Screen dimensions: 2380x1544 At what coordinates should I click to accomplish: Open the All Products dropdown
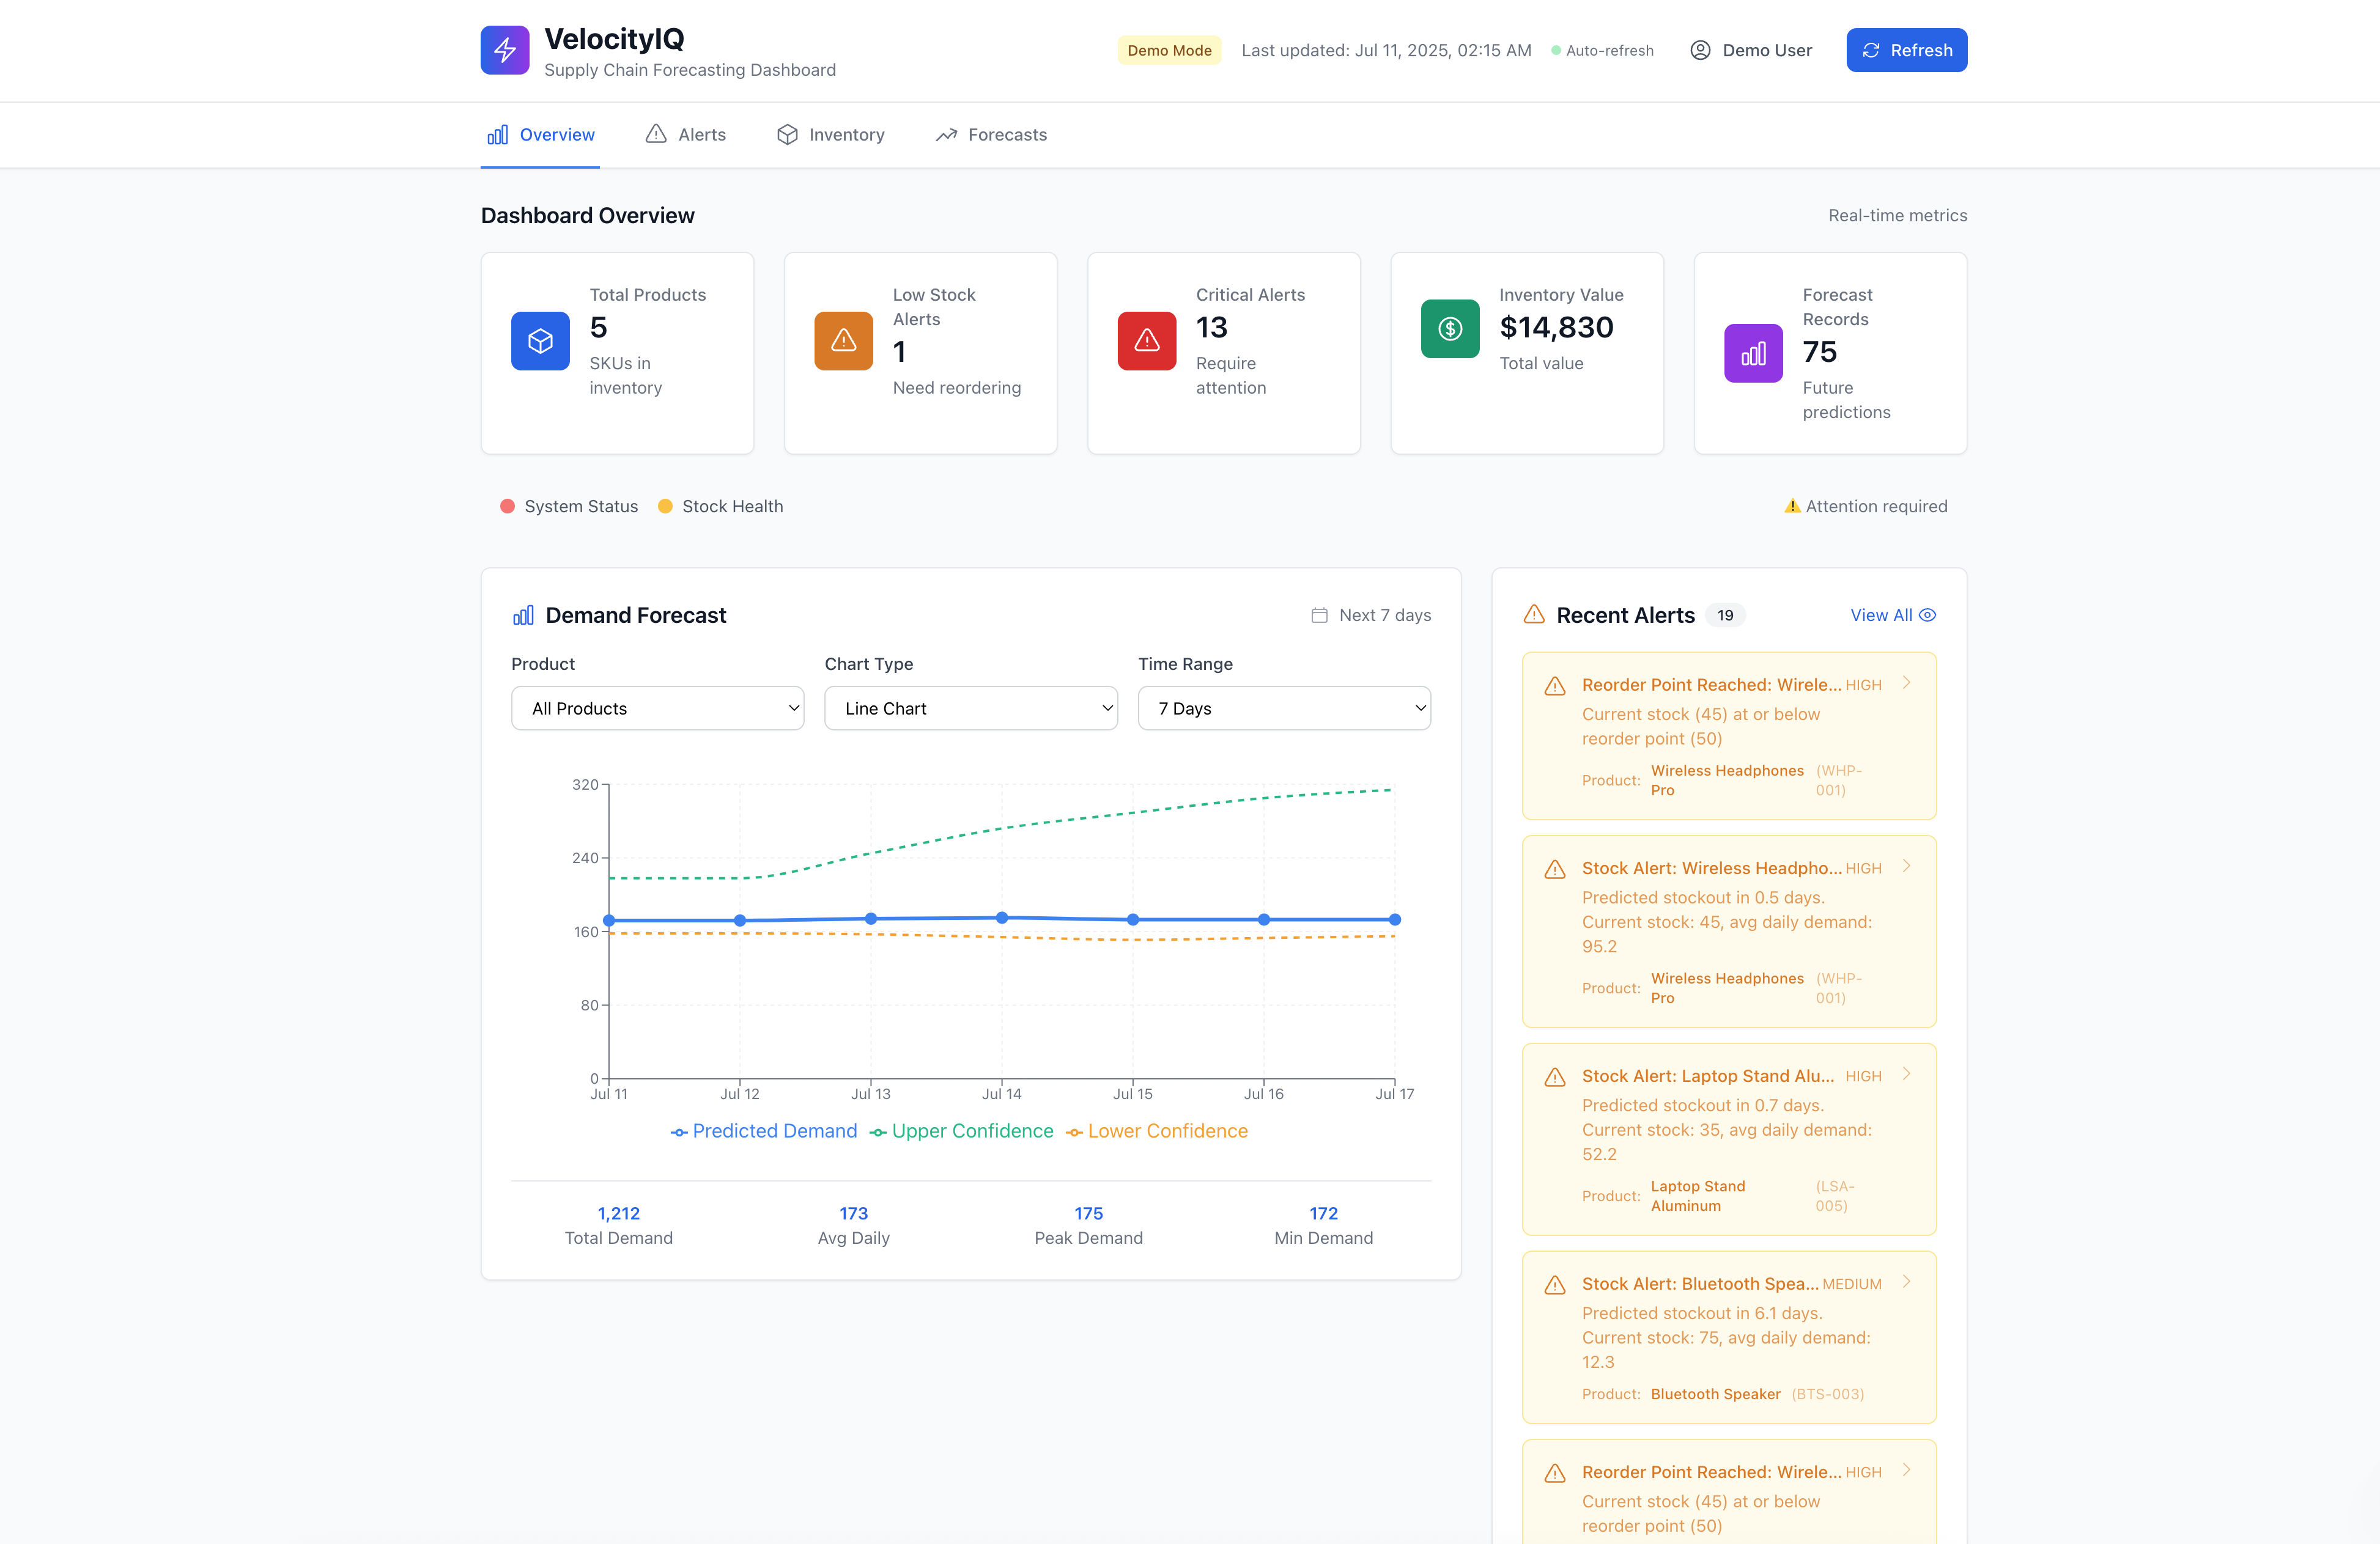tap(657, 708)
